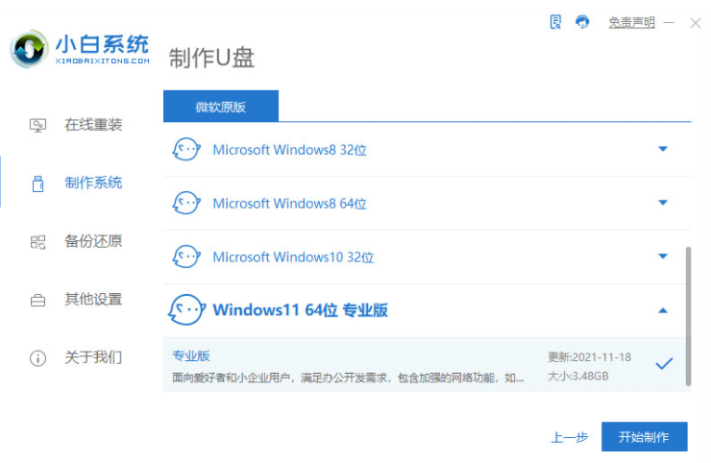Click the 大小:3.48GB size text
This screenshot has height=463, width=711.
coord(578,376)
